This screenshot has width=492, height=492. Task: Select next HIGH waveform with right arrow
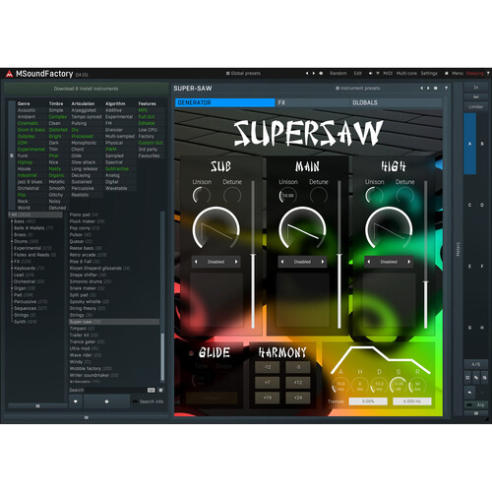click(408, 262)
